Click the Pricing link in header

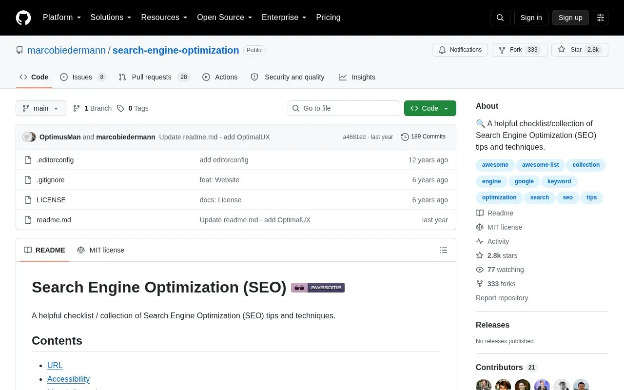pyautogui.click(x=328, y=18)
